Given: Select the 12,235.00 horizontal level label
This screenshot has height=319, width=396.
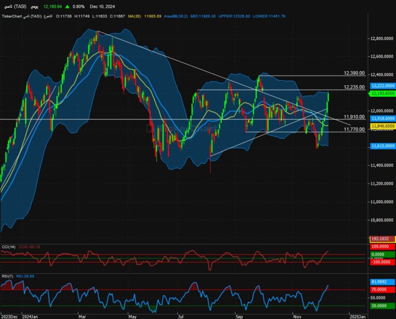Looking at the screenshot, I should [354, 87].
